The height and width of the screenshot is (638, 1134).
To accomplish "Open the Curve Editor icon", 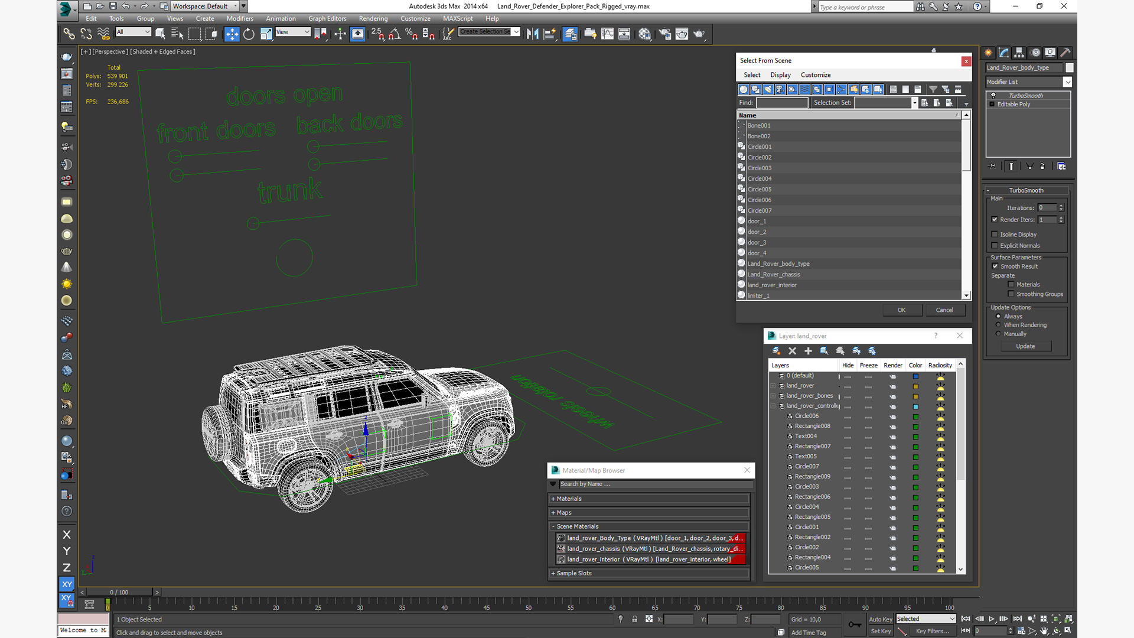I will click(607, 34).
